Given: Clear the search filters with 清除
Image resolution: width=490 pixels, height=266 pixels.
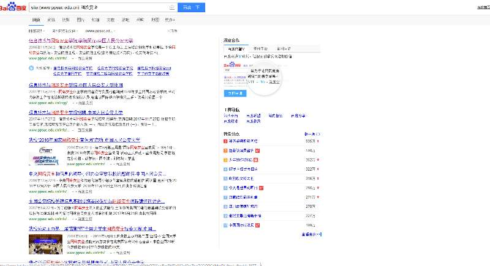Looking at the screenshot, I should point(172,31).
